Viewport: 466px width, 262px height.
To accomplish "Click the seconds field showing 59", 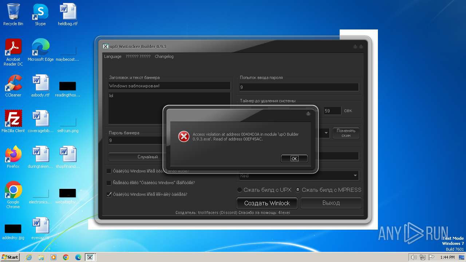I will click(332, 111).
